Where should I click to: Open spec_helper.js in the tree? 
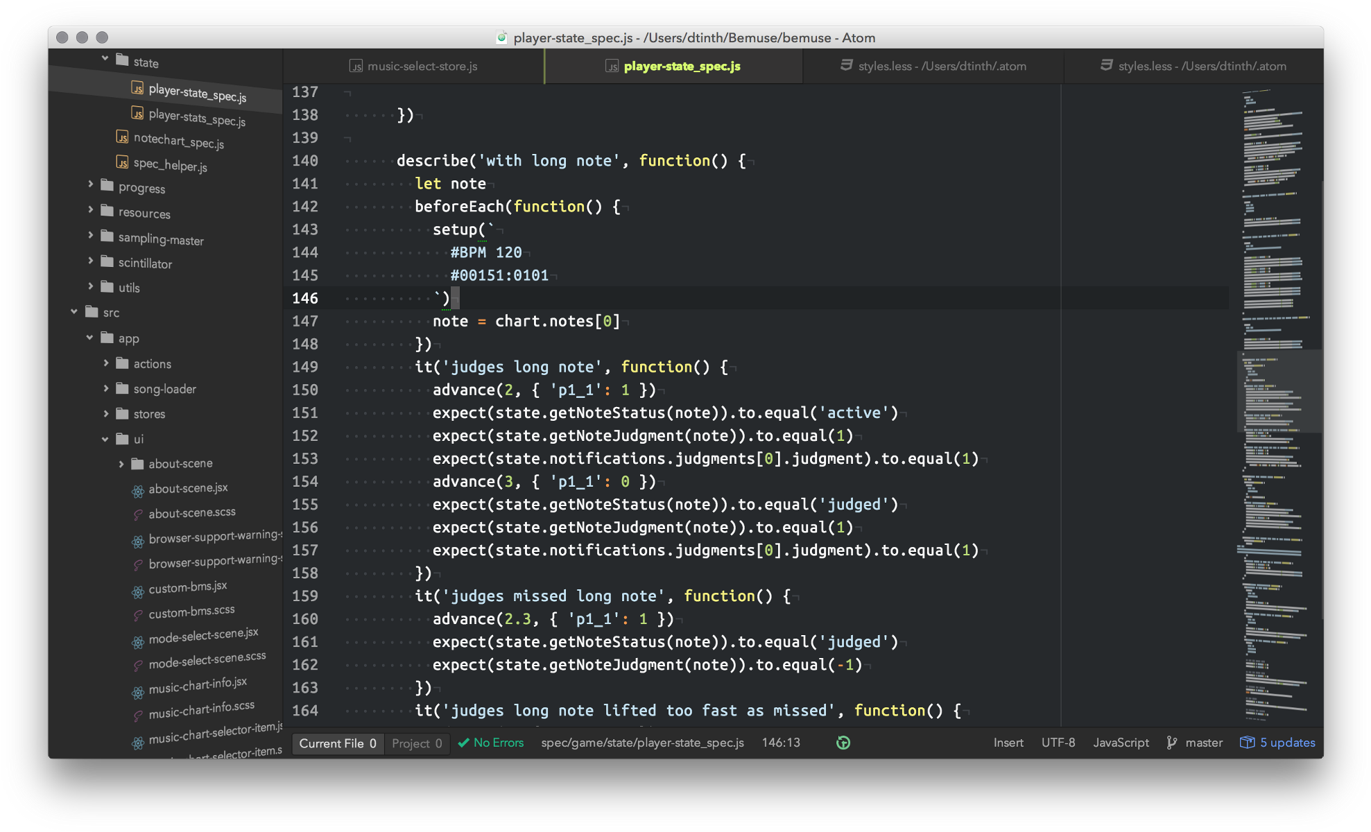pos(170,165)
